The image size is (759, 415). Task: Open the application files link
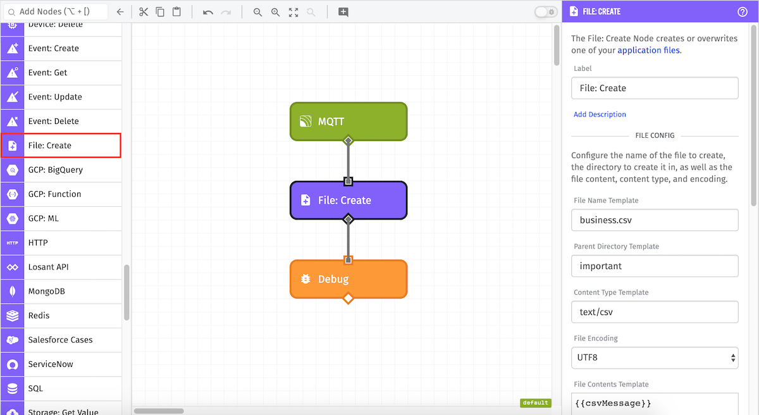(x=648, y=51)
